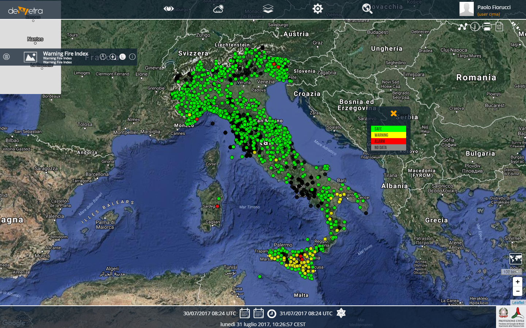
Task: Open the settings gear in top bar
Action: [x=317, y=9]
